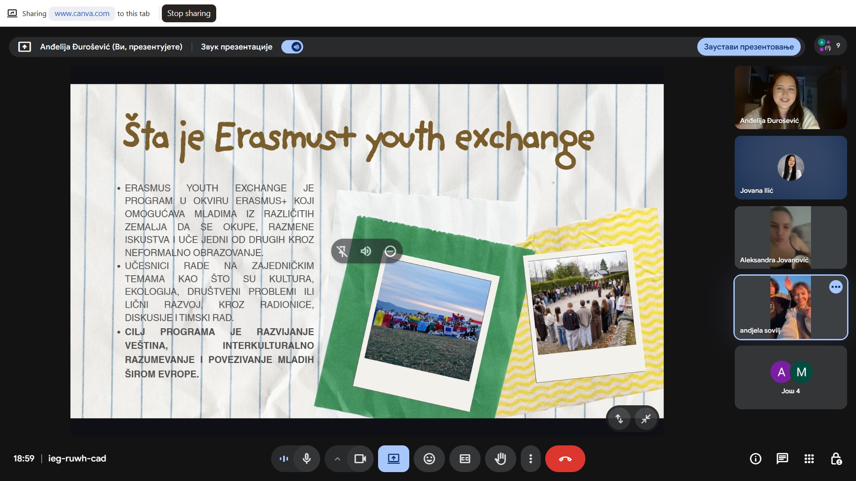
Task: Click the A avatar in Још 4 tile
Action: point(781,372)
